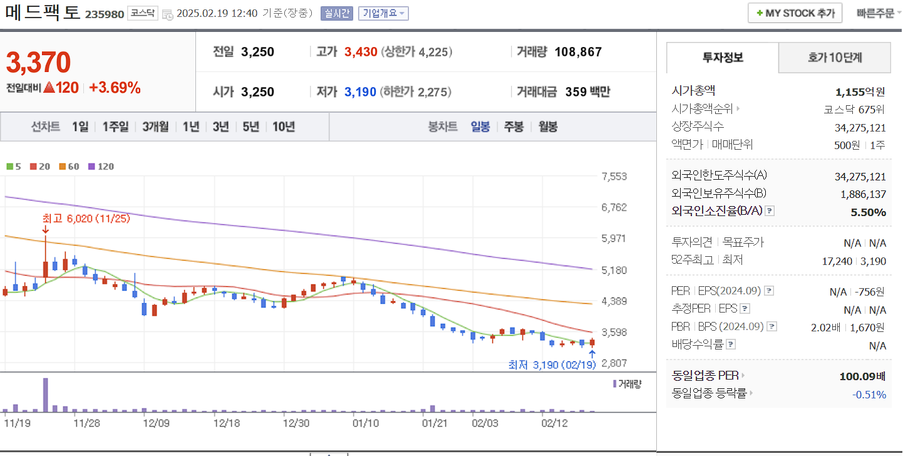Click the clock icon before the quote timestamp
The height and width of the screenshot is (456, 903).
[167, 13]
